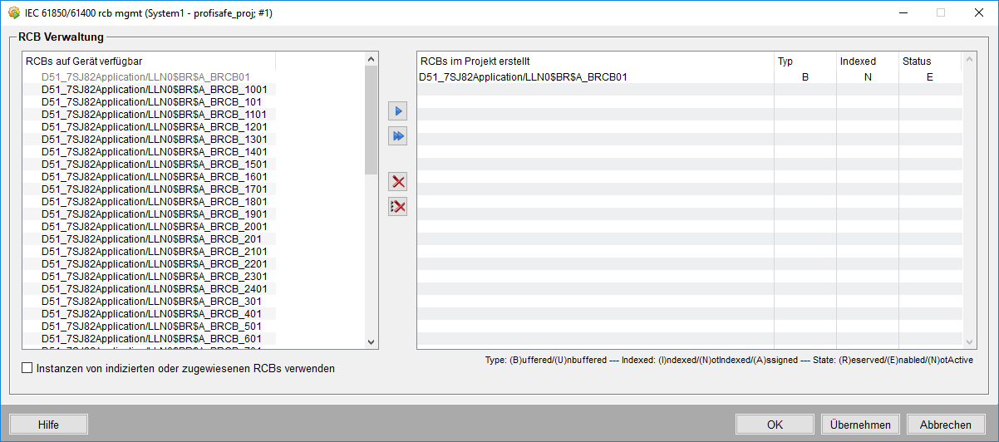999x442 pixels.
Task: Select A_BRCB_1301 row
Action: coord(150,139)
